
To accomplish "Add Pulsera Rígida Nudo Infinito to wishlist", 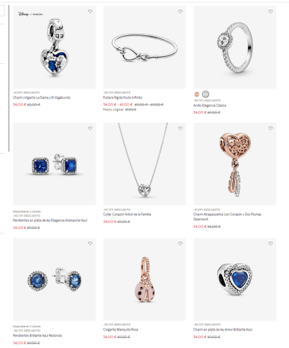I will coord(180,12).
